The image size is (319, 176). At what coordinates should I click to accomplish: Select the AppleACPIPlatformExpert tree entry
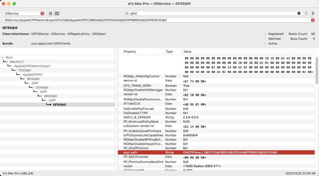point(32,66)
